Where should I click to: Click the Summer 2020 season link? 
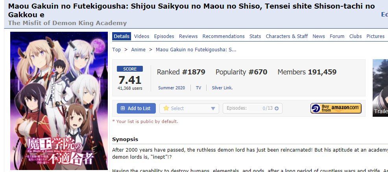pos(171,88)
